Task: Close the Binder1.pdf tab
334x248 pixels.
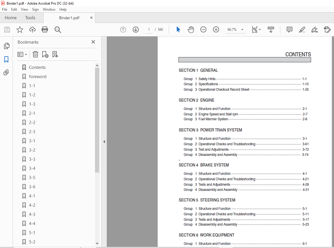Action: 91,18
